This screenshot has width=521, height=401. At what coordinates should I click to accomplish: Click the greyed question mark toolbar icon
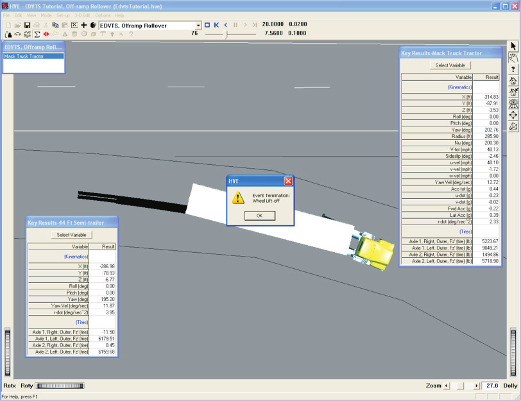coord(132,34)
